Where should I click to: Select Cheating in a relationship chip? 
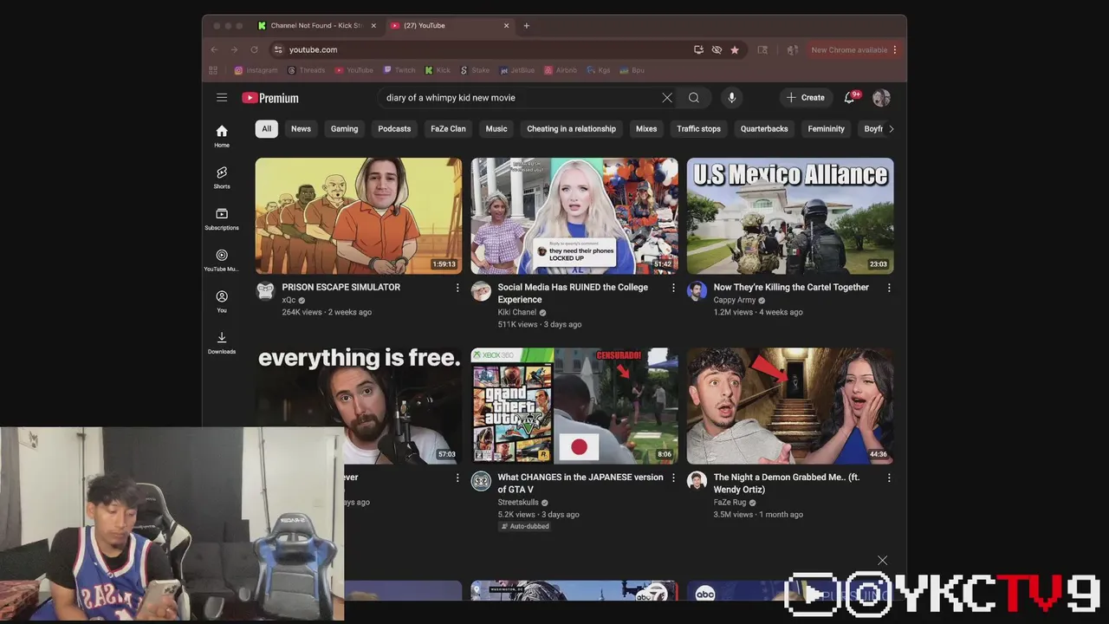point(572,129)
